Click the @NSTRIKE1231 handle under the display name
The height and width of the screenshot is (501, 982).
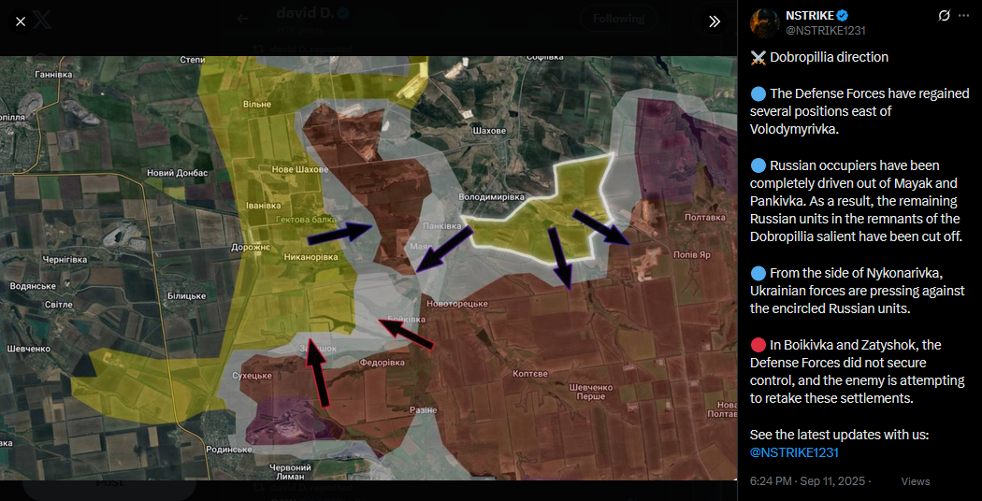coord(826,30)
